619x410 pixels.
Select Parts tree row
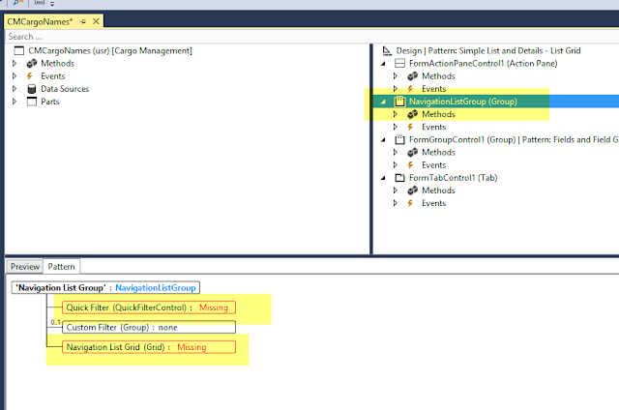(50, 102)
